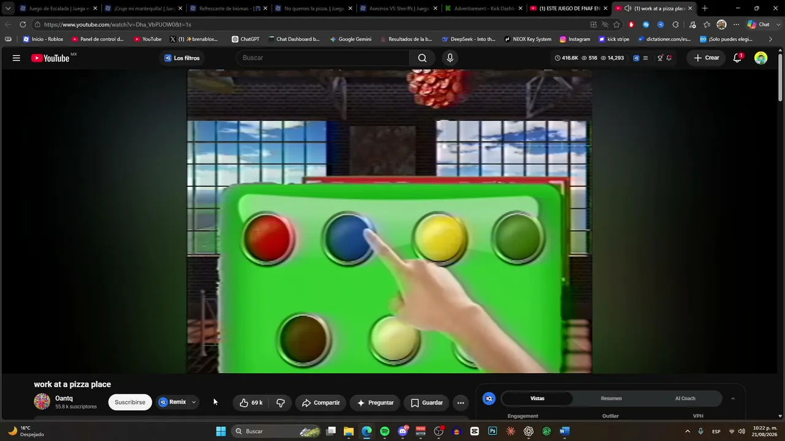Open the Google Gemini bookmark

pyautogui.click(x=351, y=39)
